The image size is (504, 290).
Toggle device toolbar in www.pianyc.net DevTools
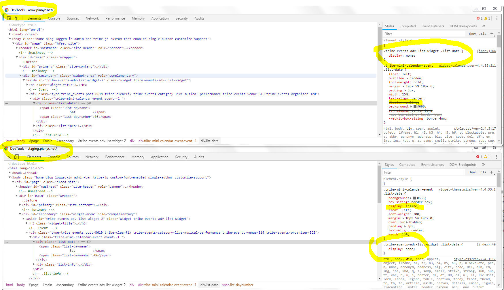(x=17, y=18)
